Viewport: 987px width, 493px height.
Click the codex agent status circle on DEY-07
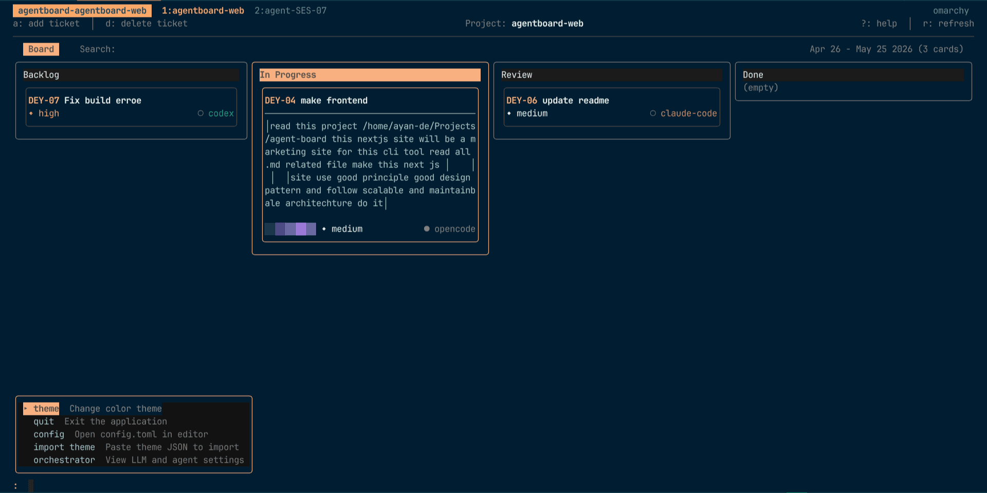click(x=200, y=113)
